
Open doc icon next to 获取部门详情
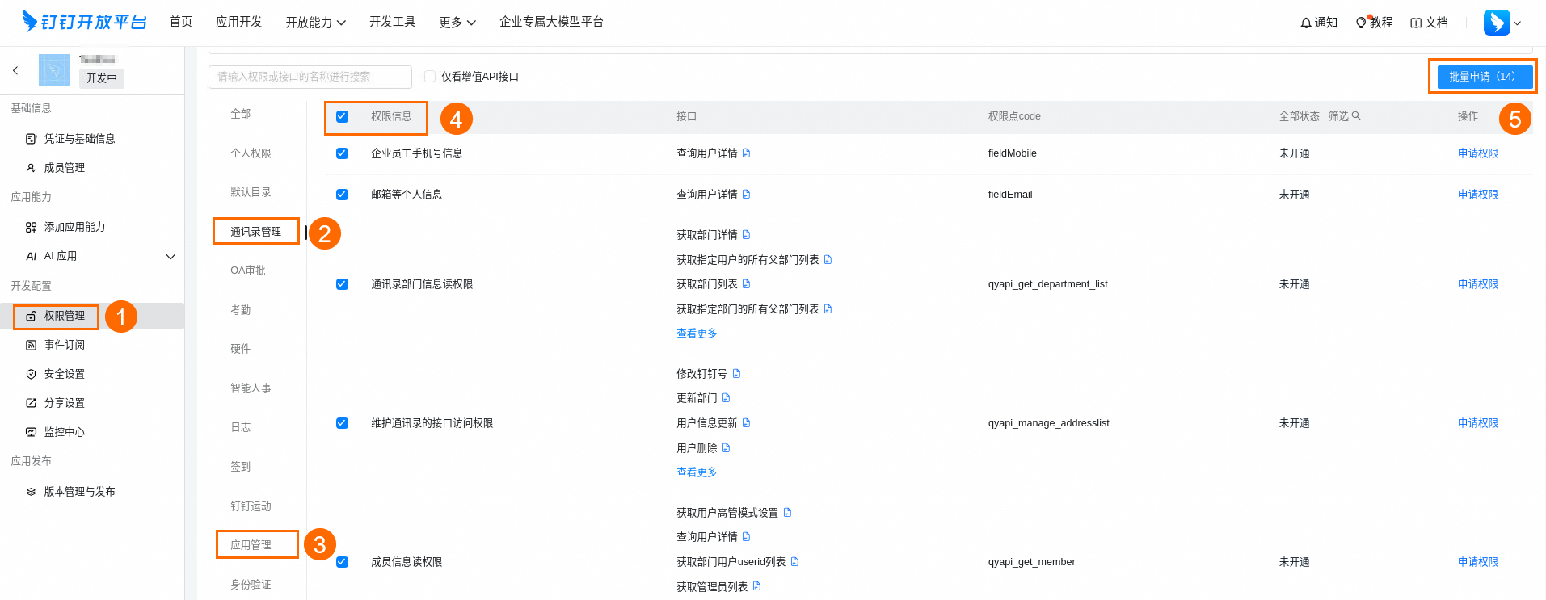coord(746,235)
